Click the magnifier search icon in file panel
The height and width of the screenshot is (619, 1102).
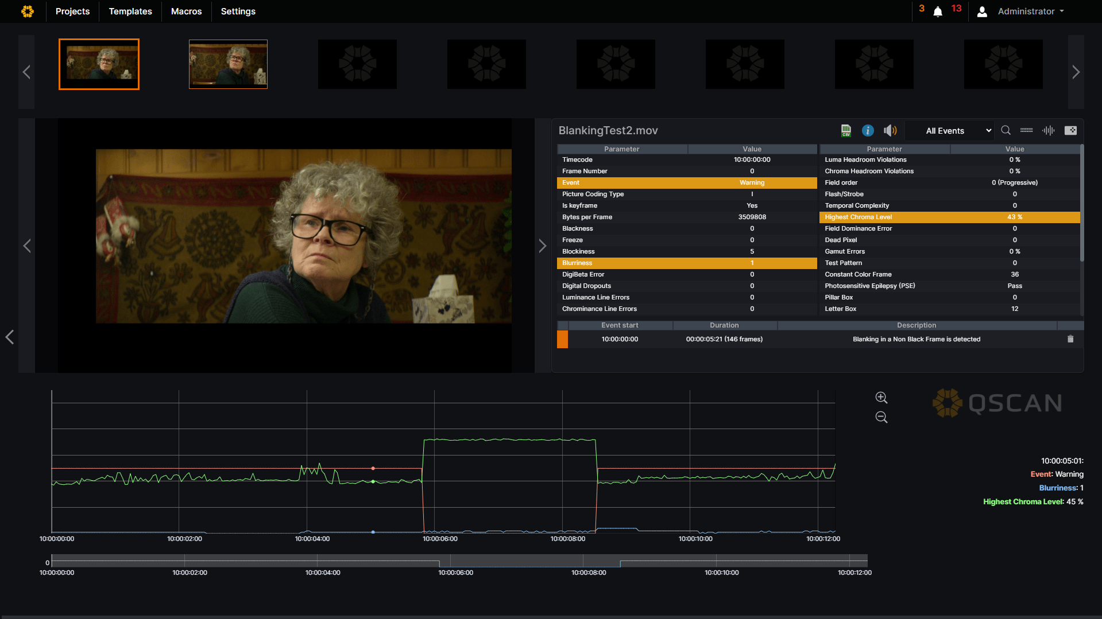point(1006,131)
